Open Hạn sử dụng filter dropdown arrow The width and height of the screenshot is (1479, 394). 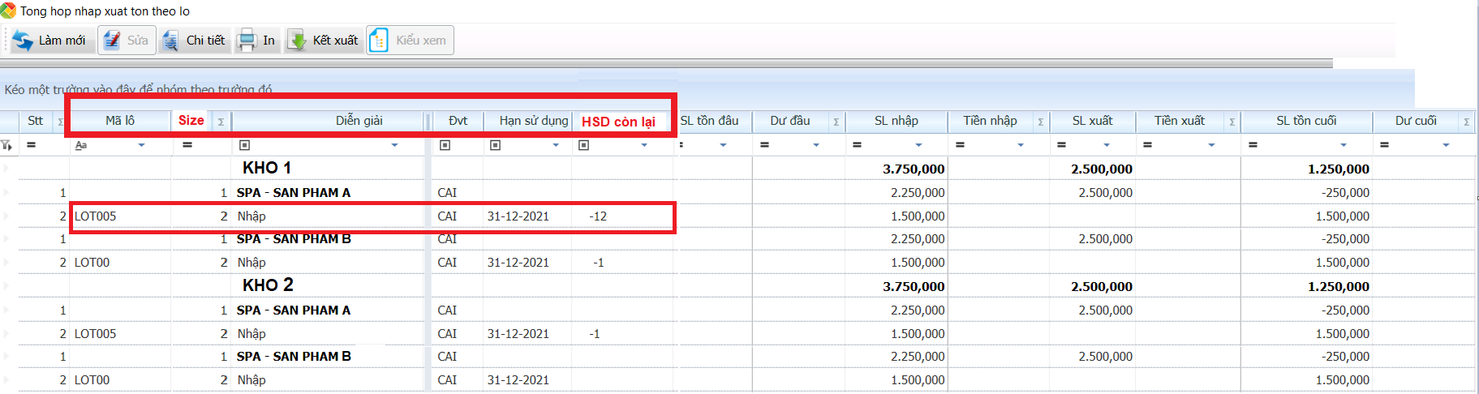coord(556,145)
